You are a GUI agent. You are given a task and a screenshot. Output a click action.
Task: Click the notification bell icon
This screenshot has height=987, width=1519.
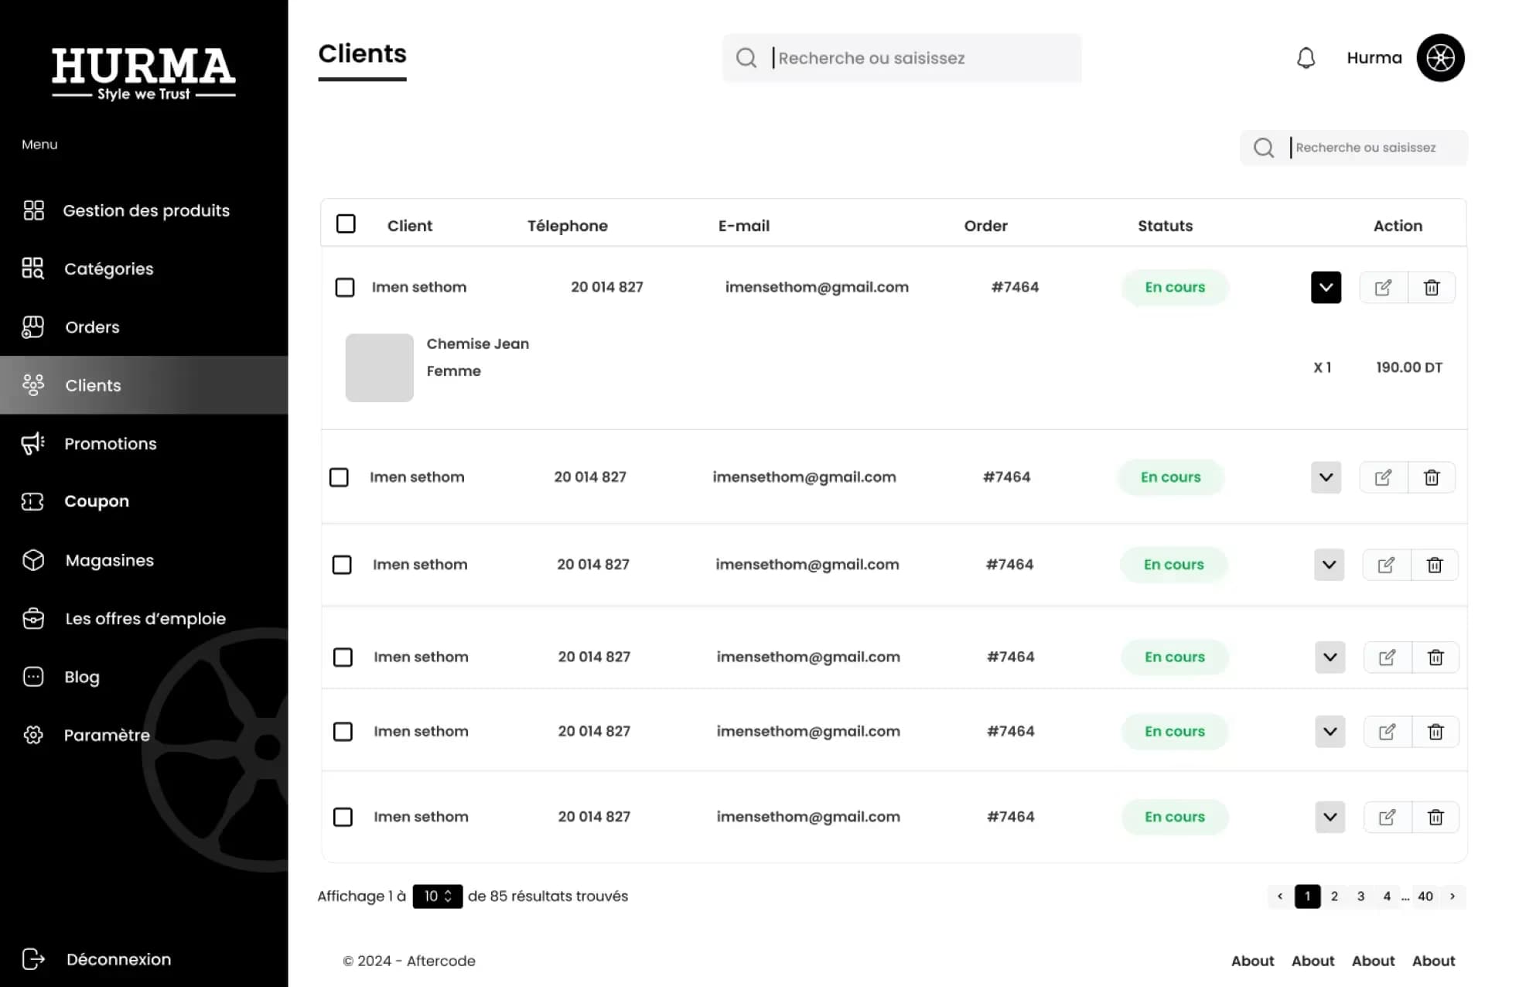(x=1306, y=58)
